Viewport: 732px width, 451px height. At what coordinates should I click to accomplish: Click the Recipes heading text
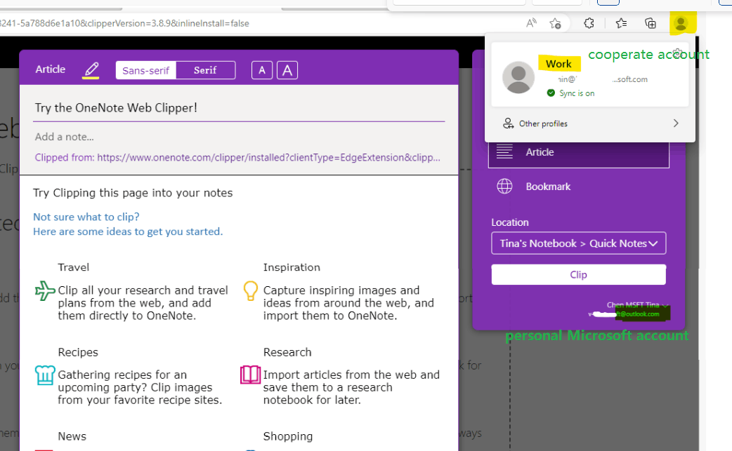pos(78,352)
